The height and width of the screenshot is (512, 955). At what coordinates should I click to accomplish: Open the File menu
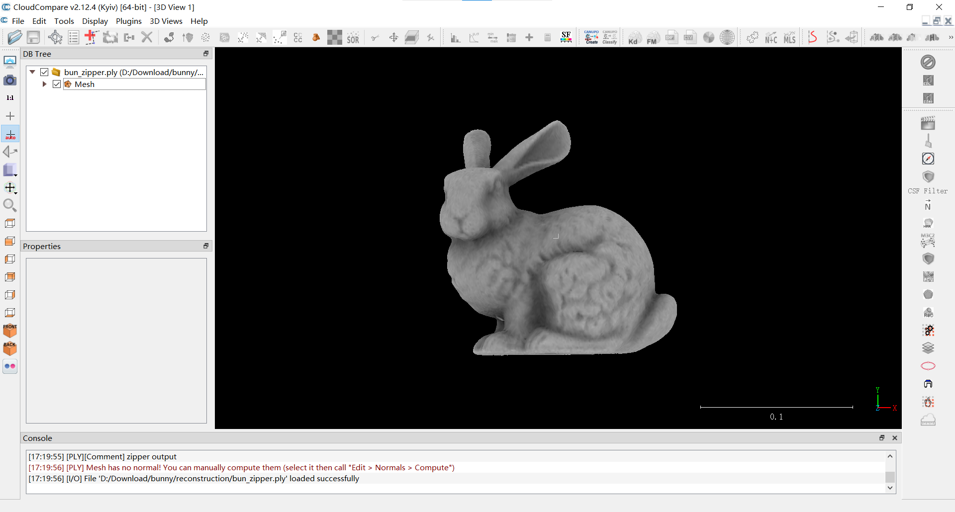coord(18,21)
